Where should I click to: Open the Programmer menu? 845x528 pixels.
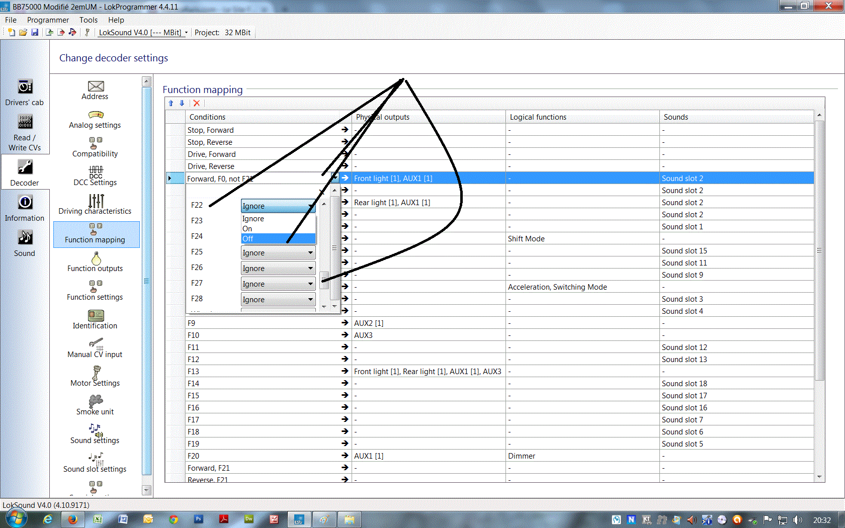click(48, 20)
